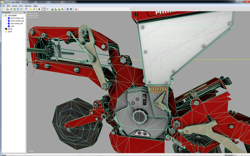This screenshot has height=156, width=250.
Task: Click the Open file folder icon
Action: pyautogui.click(x=7, y=9)
